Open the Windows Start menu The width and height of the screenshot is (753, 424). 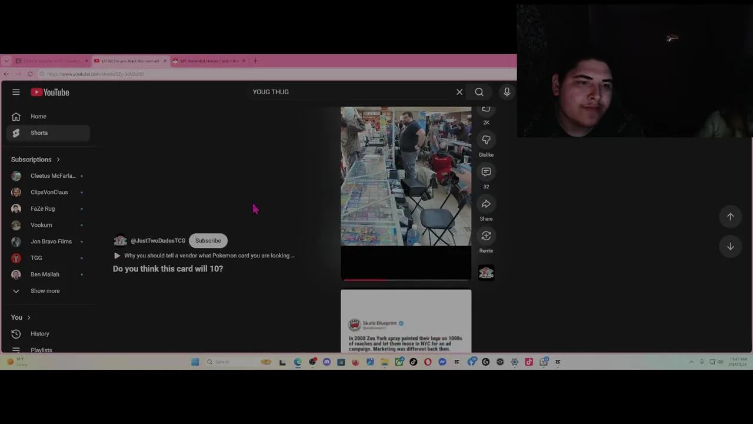pos(195,362)
